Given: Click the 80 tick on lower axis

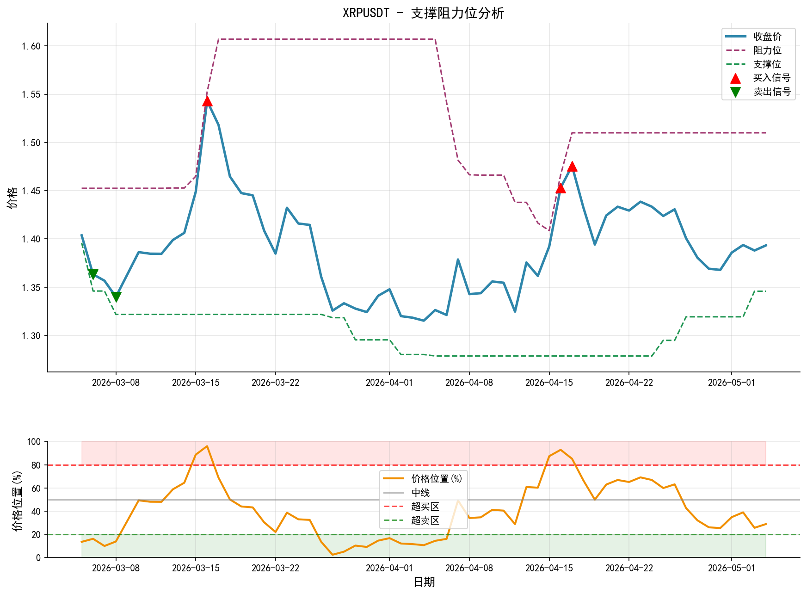Looking at the screenshot, I should (x=37, y=465).
